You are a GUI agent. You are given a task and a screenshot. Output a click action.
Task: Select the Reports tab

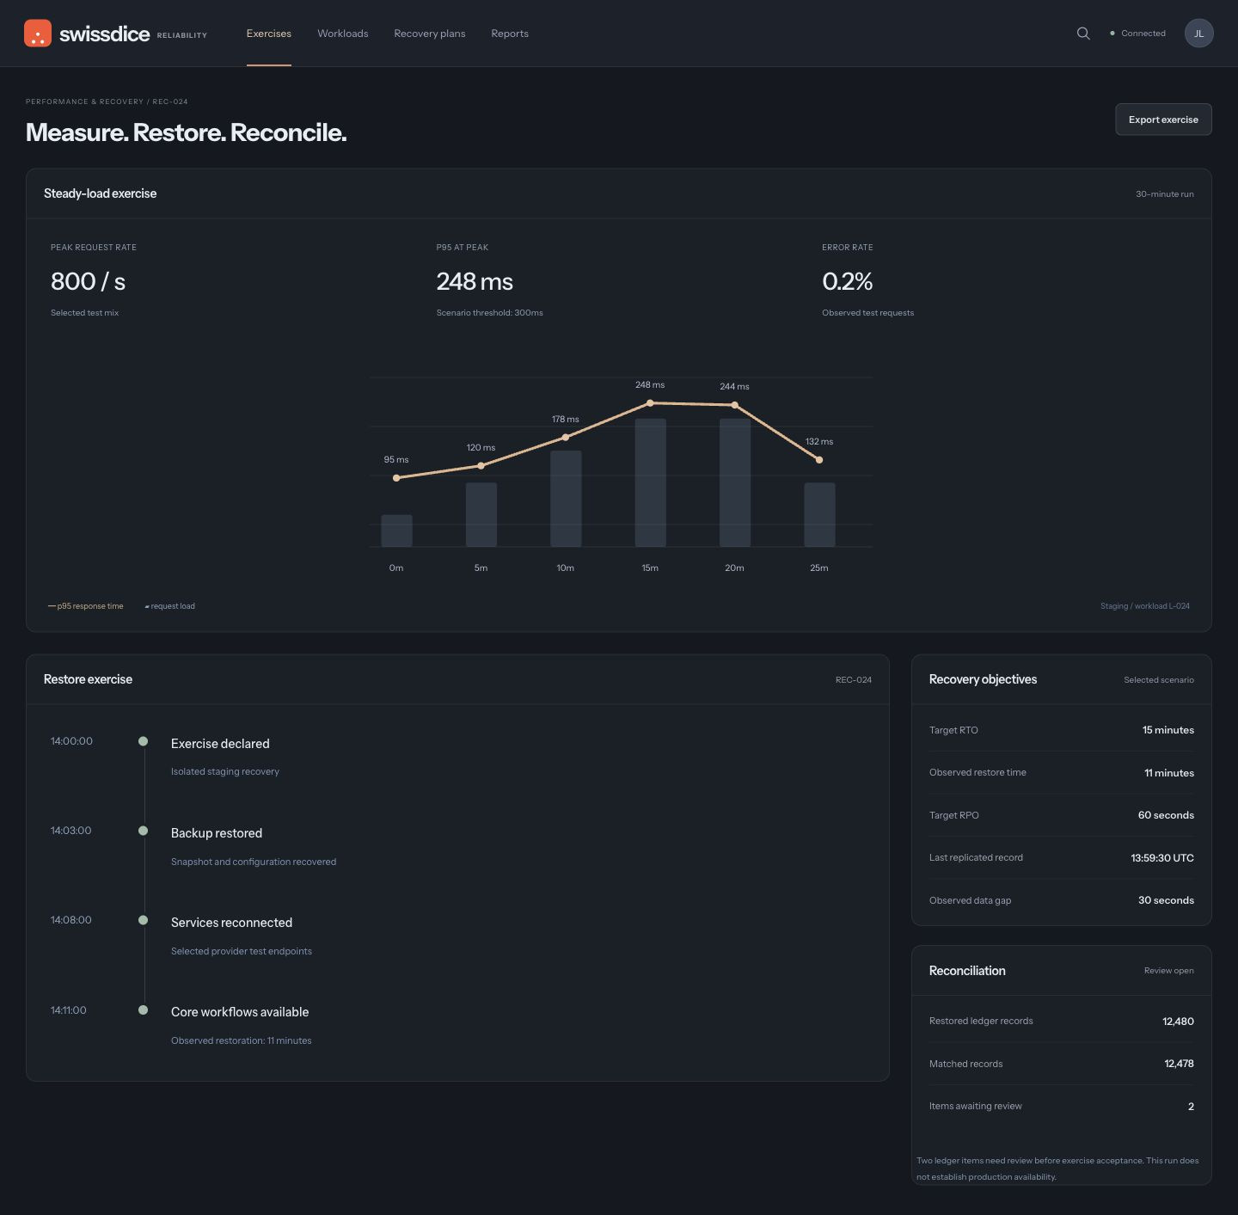pyautogui.click(x=510, y=34)
